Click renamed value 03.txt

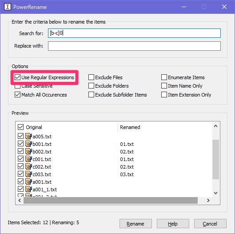pyautogui.click(x=127, y=174)
